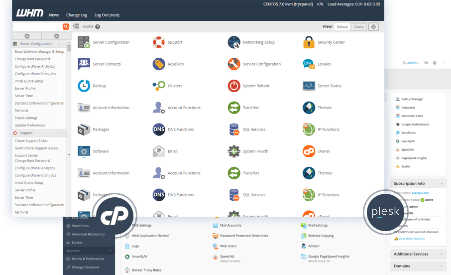Open Advanced Monitoring in Plesk sidebar
This screenshot has height=275, width=451.
88,235
